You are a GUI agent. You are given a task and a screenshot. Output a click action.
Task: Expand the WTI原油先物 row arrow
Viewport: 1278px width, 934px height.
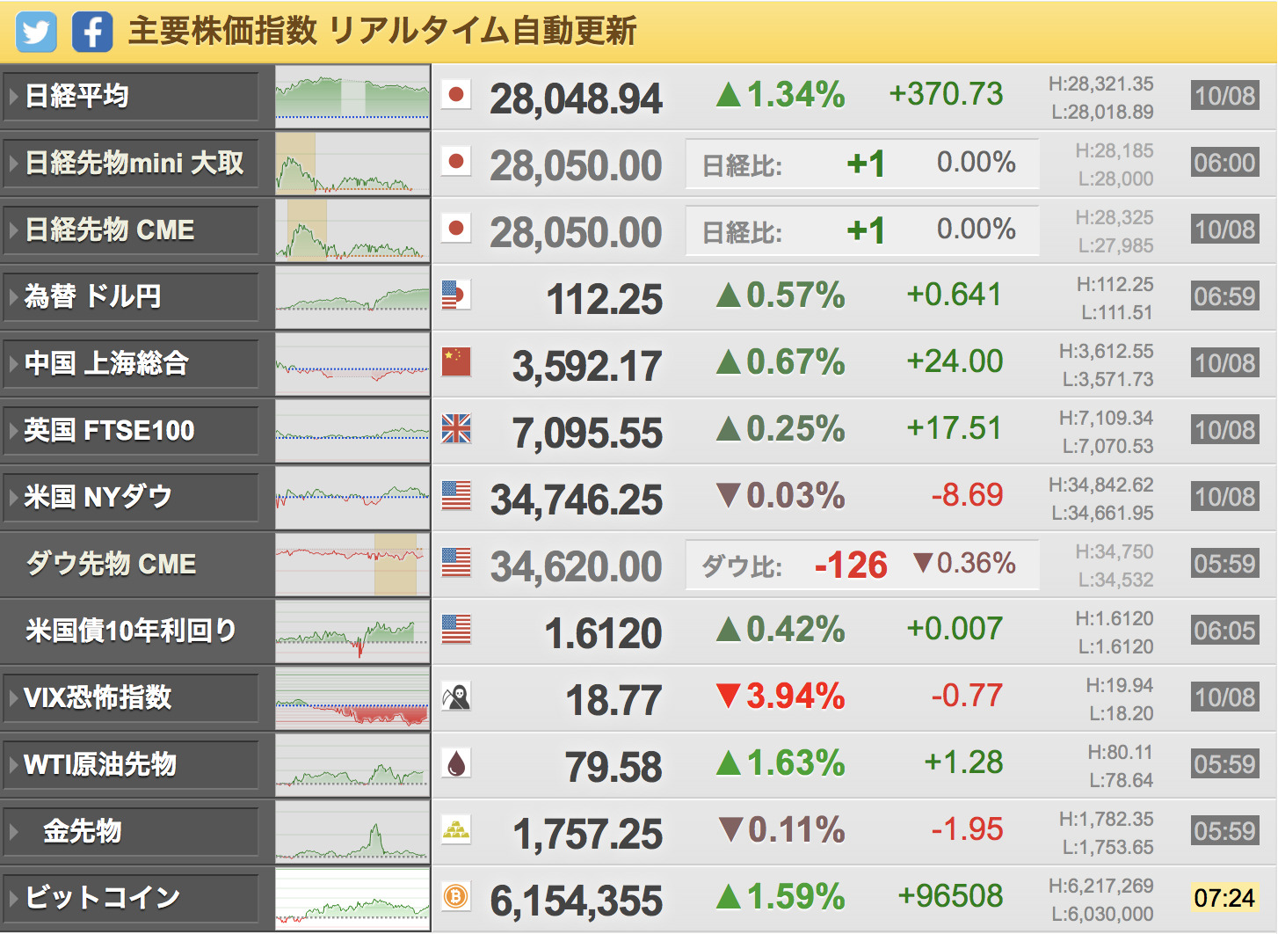click(x=13, y=764)
